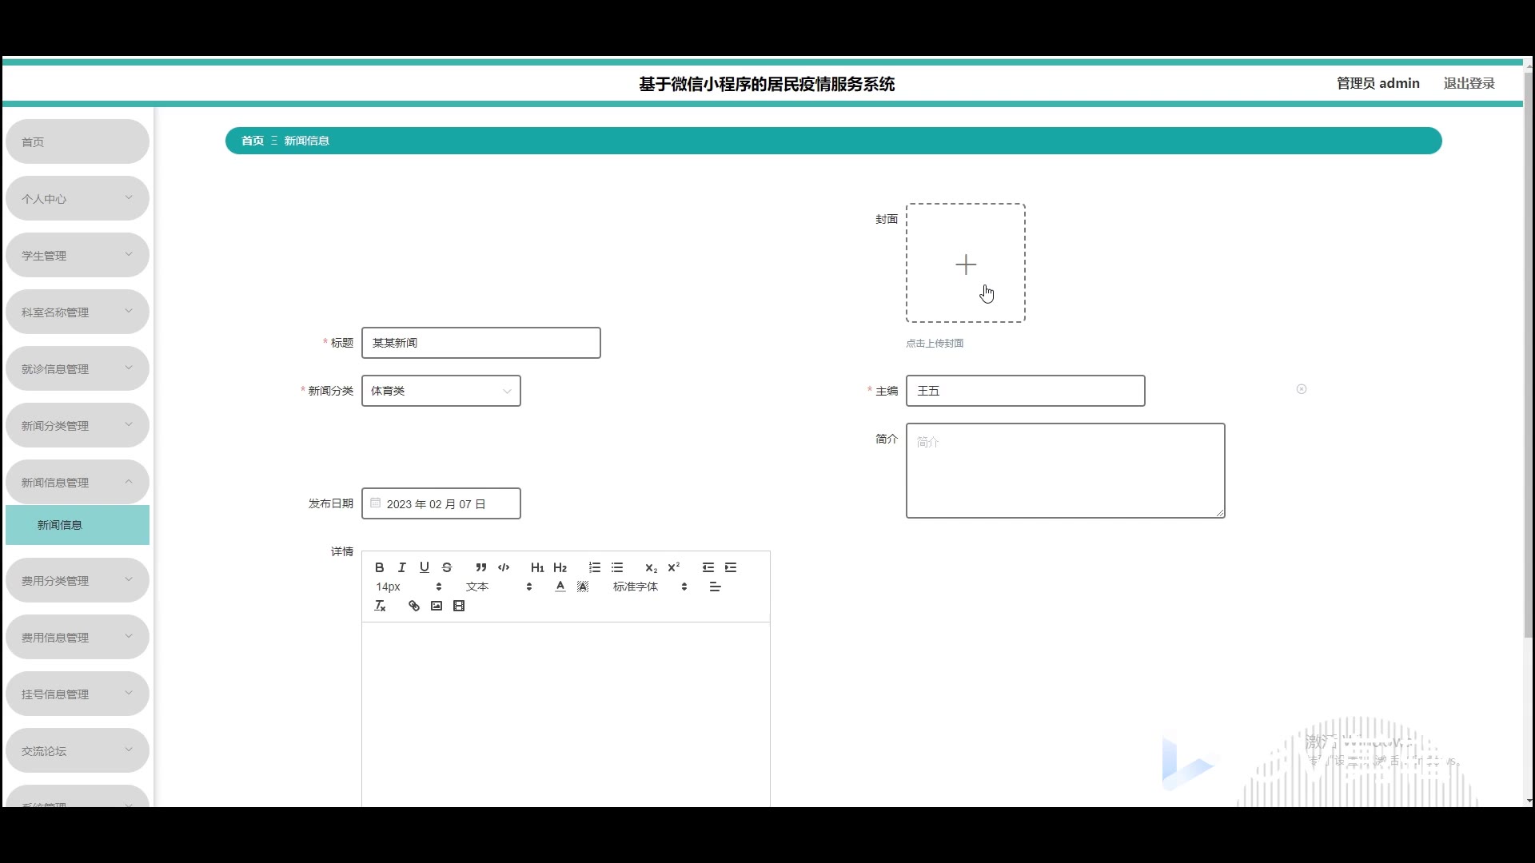1535x863 pixels.
Task: Insert a video into the editor
Action: 459,606
